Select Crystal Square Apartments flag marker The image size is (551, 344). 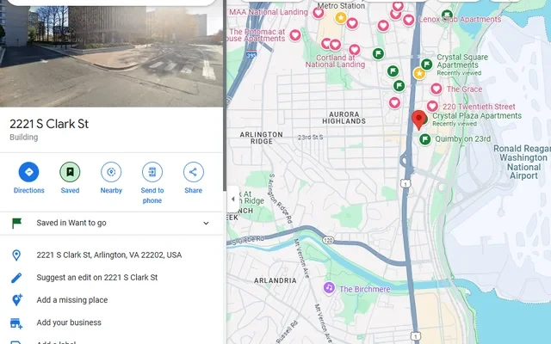point(426,64)
